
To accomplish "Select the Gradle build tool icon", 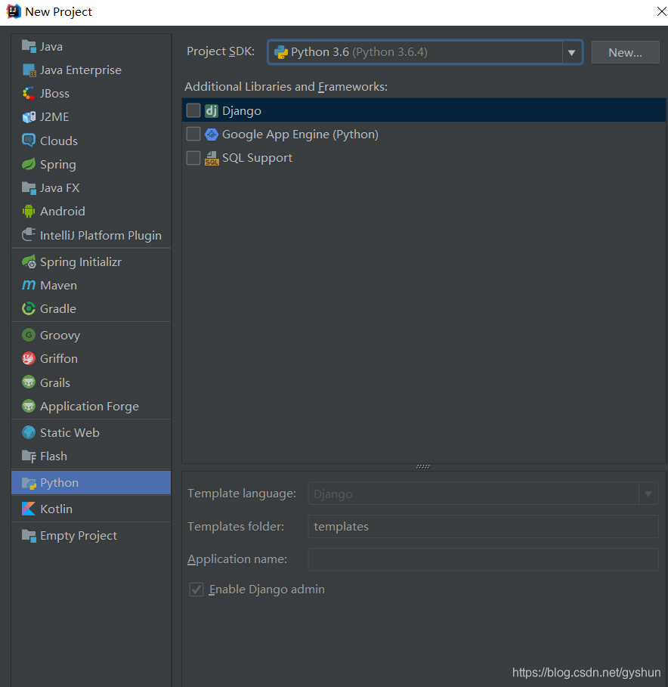I will click(28, 308).
